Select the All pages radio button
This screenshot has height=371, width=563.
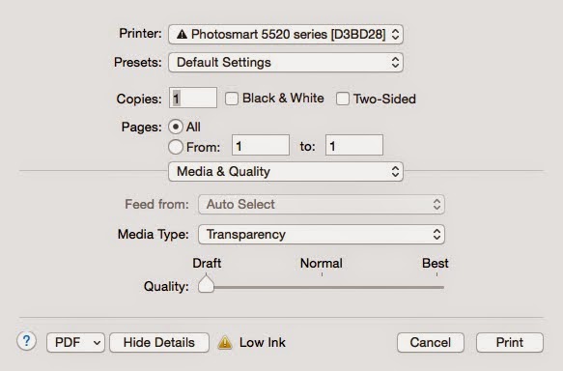tap(176, 127)
